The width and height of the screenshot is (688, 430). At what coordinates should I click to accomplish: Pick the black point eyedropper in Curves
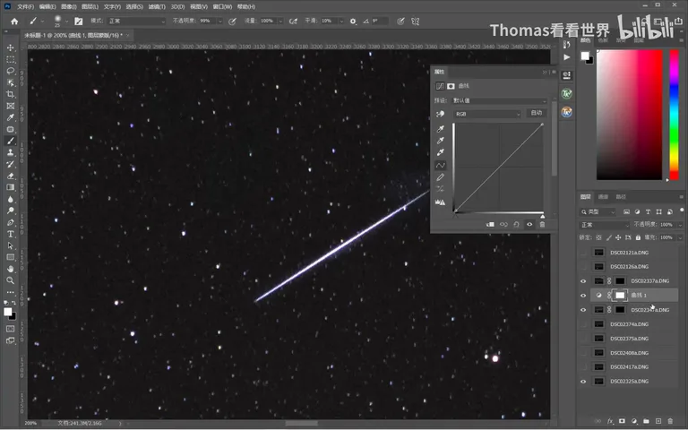(441, 129)
